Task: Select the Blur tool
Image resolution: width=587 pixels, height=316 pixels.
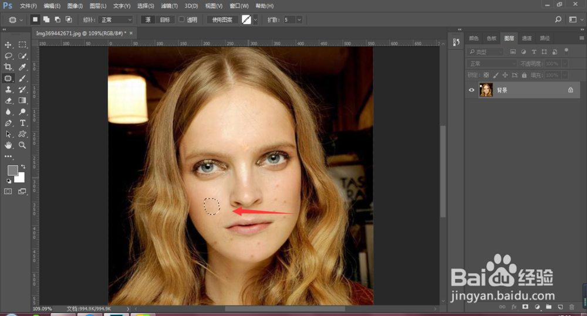Action: point(8,112)
